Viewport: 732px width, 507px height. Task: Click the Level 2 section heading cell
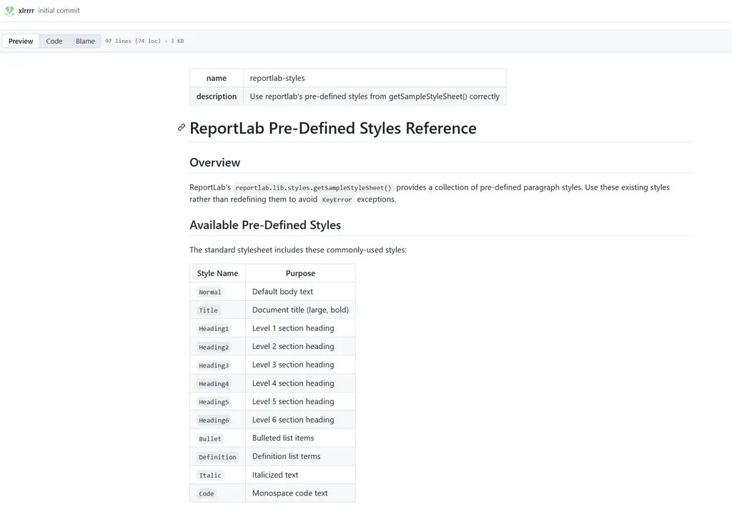pyautogui.click(x=300, y=347)
